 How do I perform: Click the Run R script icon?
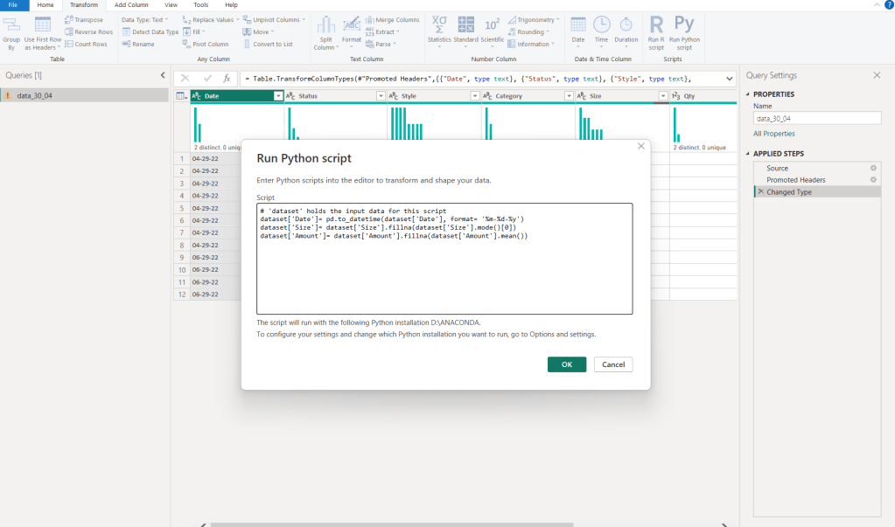click(x=656, y=24)
